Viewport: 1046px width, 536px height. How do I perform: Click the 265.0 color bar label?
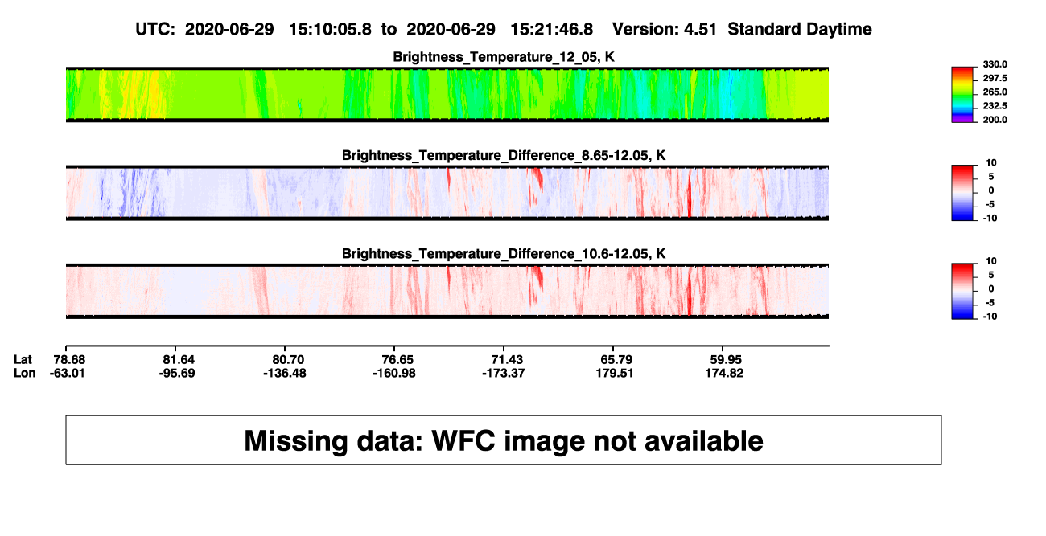click(995, 92)
